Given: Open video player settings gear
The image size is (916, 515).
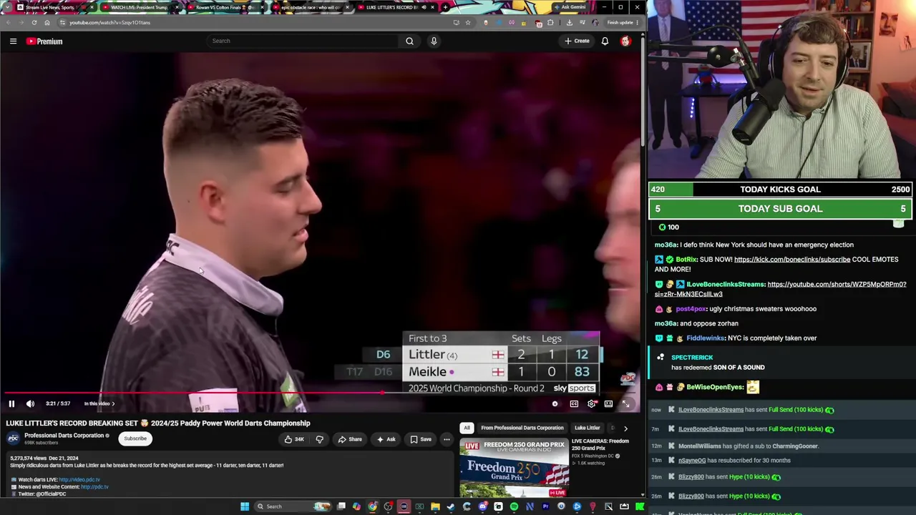Looking at the screenshot, I should [x=591, y=404].
